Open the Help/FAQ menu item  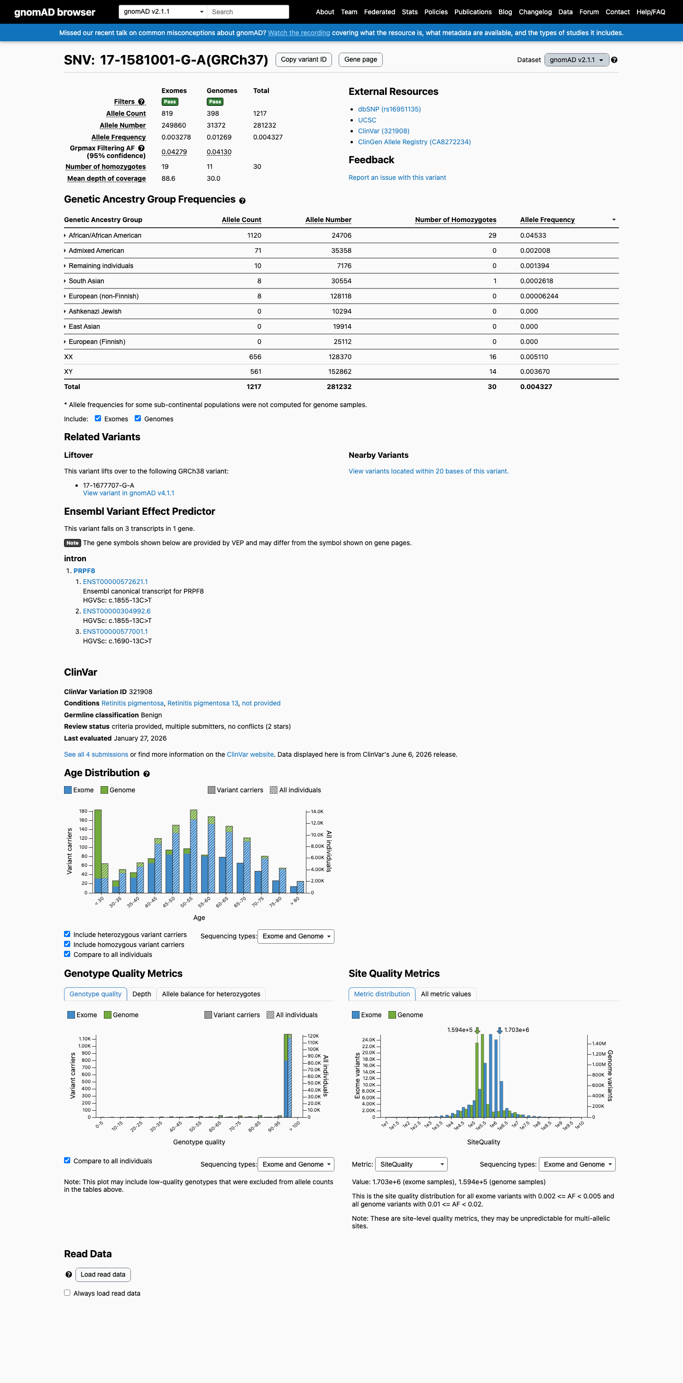651,12
